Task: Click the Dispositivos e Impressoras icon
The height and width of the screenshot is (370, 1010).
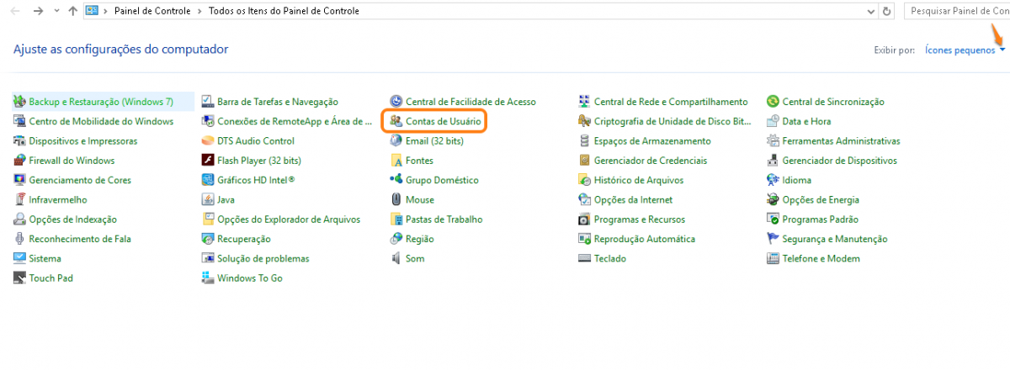Action: pos(20,141)
